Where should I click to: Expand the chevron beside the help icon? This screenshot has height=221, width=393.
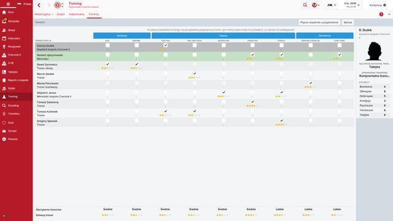pyautogui.click(x=389, y=14)
